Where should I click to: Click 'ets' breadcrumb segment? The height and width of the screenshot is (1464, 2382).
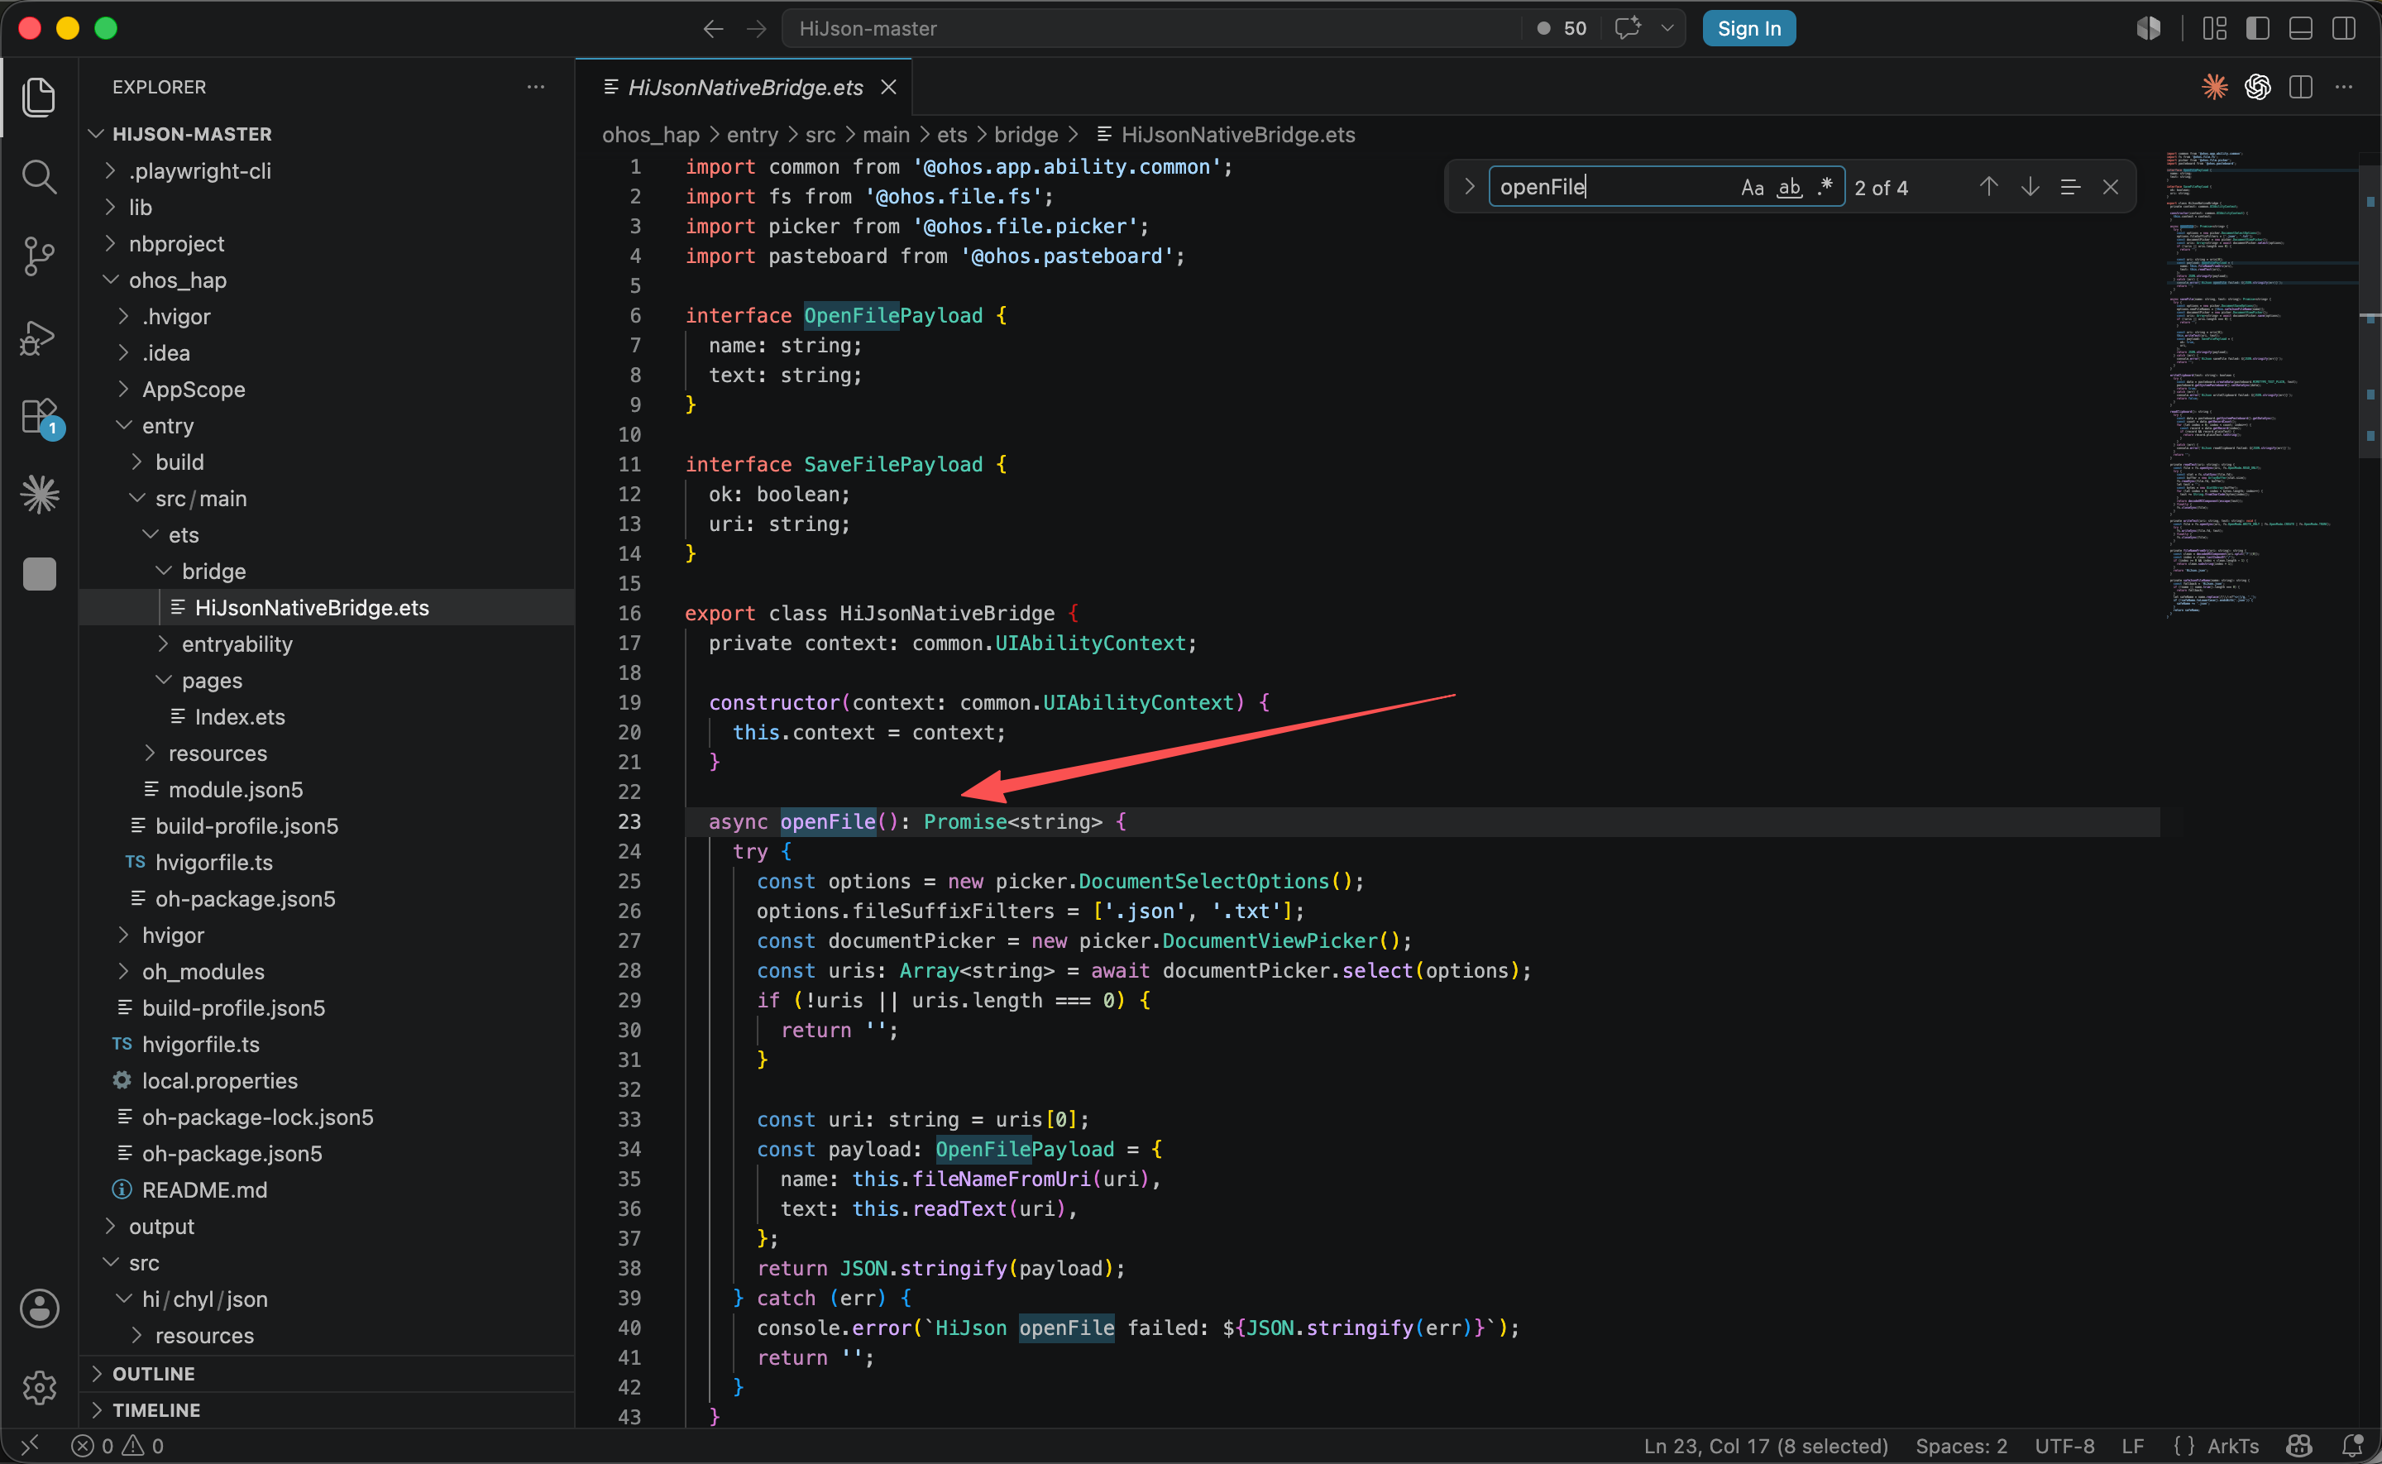[x=951, y=135]
